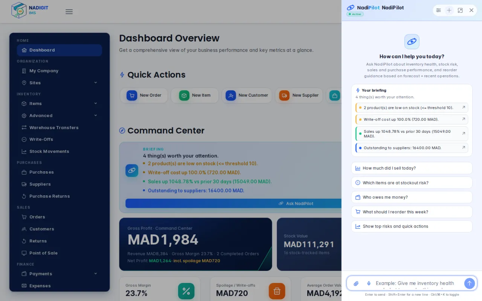
Task: Open arrow for Sales up briefing item
Action: [x=464, y=134]
